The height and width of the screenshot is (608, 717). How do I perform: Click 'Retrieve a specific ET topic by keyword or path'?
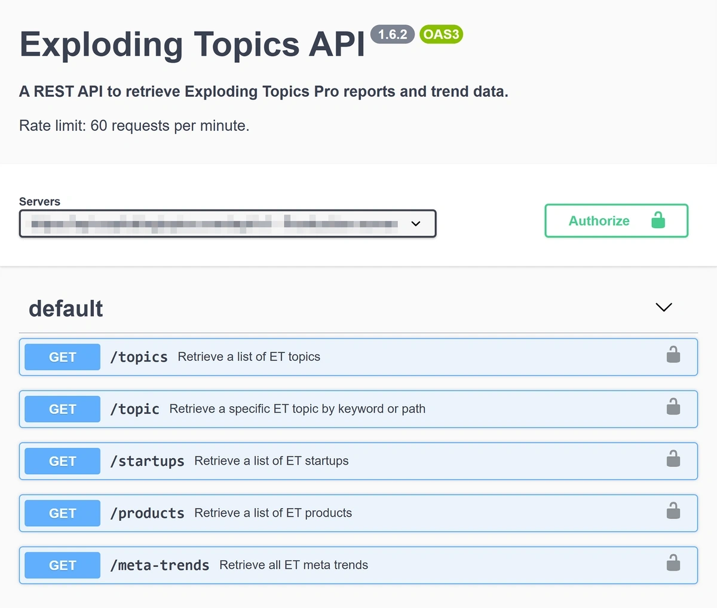coord(297,409)
